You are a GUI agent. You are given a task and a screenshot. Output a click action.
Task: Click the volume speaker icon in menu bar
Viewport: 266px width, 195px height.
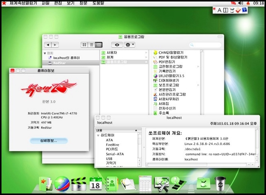click(x=241, y=3)
